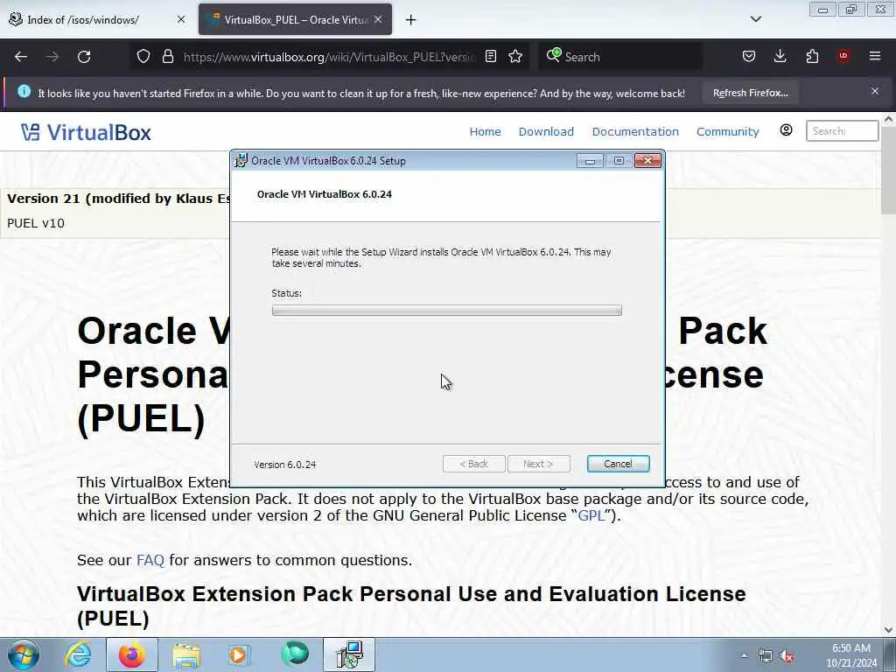Open the GPL link on the page
896x672 pixels.
[591, 515]
